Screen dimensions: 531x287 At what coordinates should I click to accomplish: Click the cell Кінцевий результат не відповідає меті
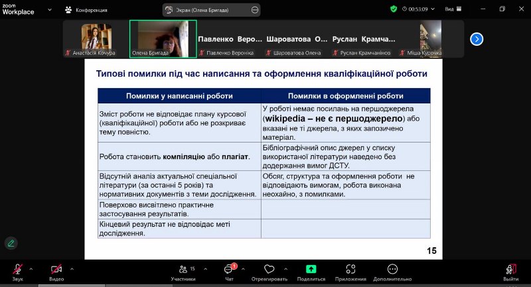(179, 229)
